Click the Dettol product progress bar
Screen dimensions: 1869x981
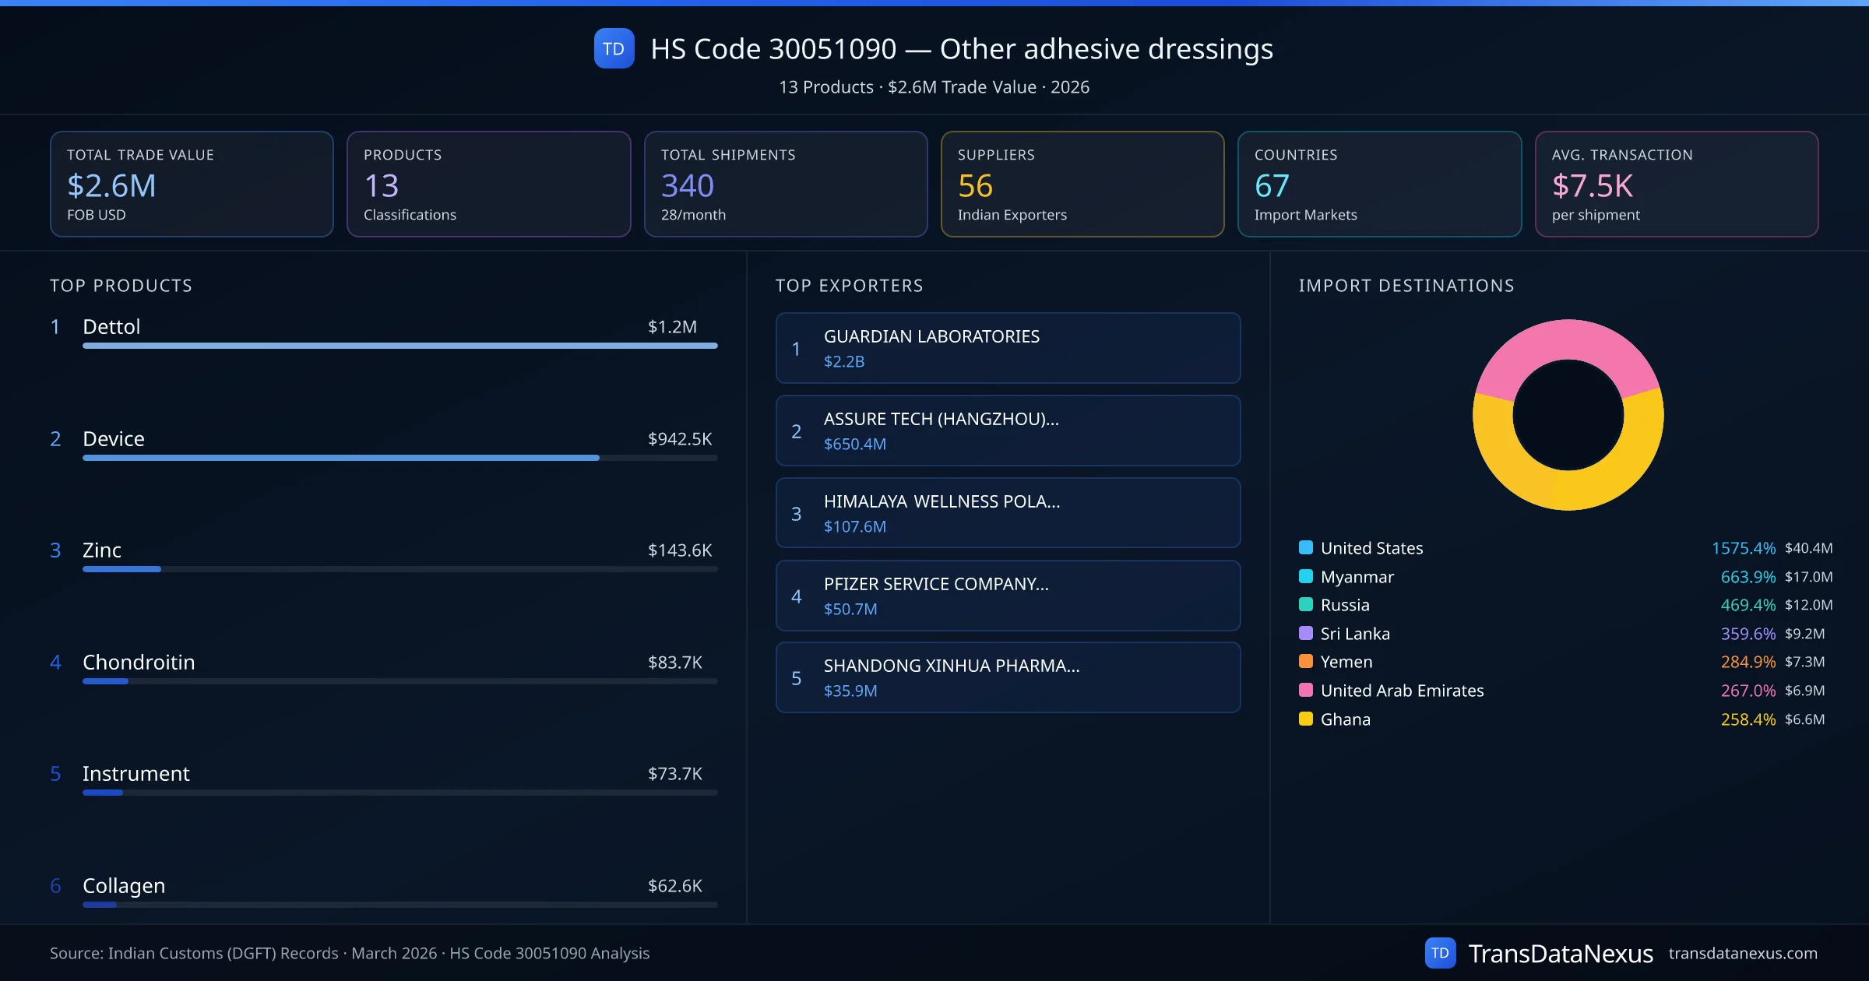click(x=399, y=346)
